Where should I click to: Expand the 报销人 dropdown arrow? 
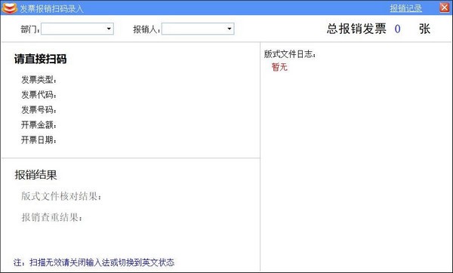[230, 29]
